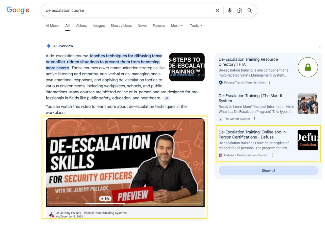Open Google Lens image search icon
Viewport: 325px width, 225px height.
tap(240, 10)
